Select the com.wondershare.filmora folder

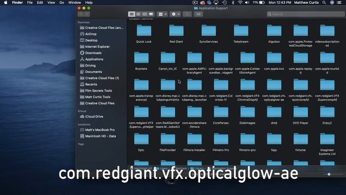[x=194, y=112]
